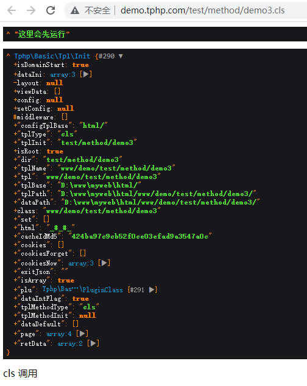Expand the page array:4 arrow
Viewport: 307px width, 386px height.
tap(82, 334)
